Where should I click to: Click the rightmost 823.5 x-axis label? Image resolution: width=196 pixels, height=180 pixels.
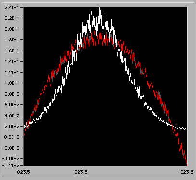186,172
